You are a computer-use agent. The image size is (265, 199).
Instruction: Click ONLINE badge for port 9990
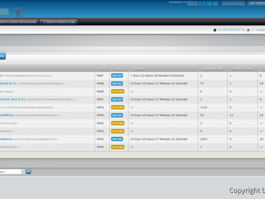(x=117, y=115)
